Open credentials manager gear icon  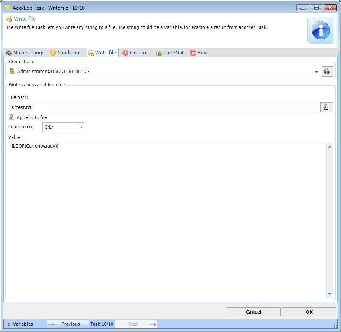[x=327, y=72]
